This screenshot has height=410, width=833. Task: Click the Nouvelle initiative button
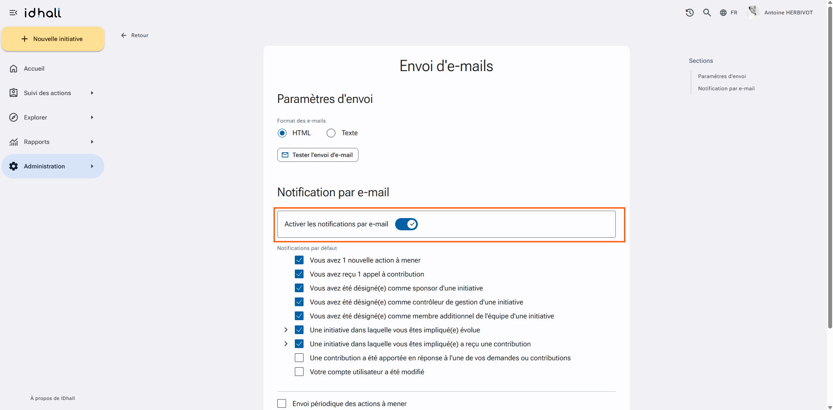pos(53,39)
